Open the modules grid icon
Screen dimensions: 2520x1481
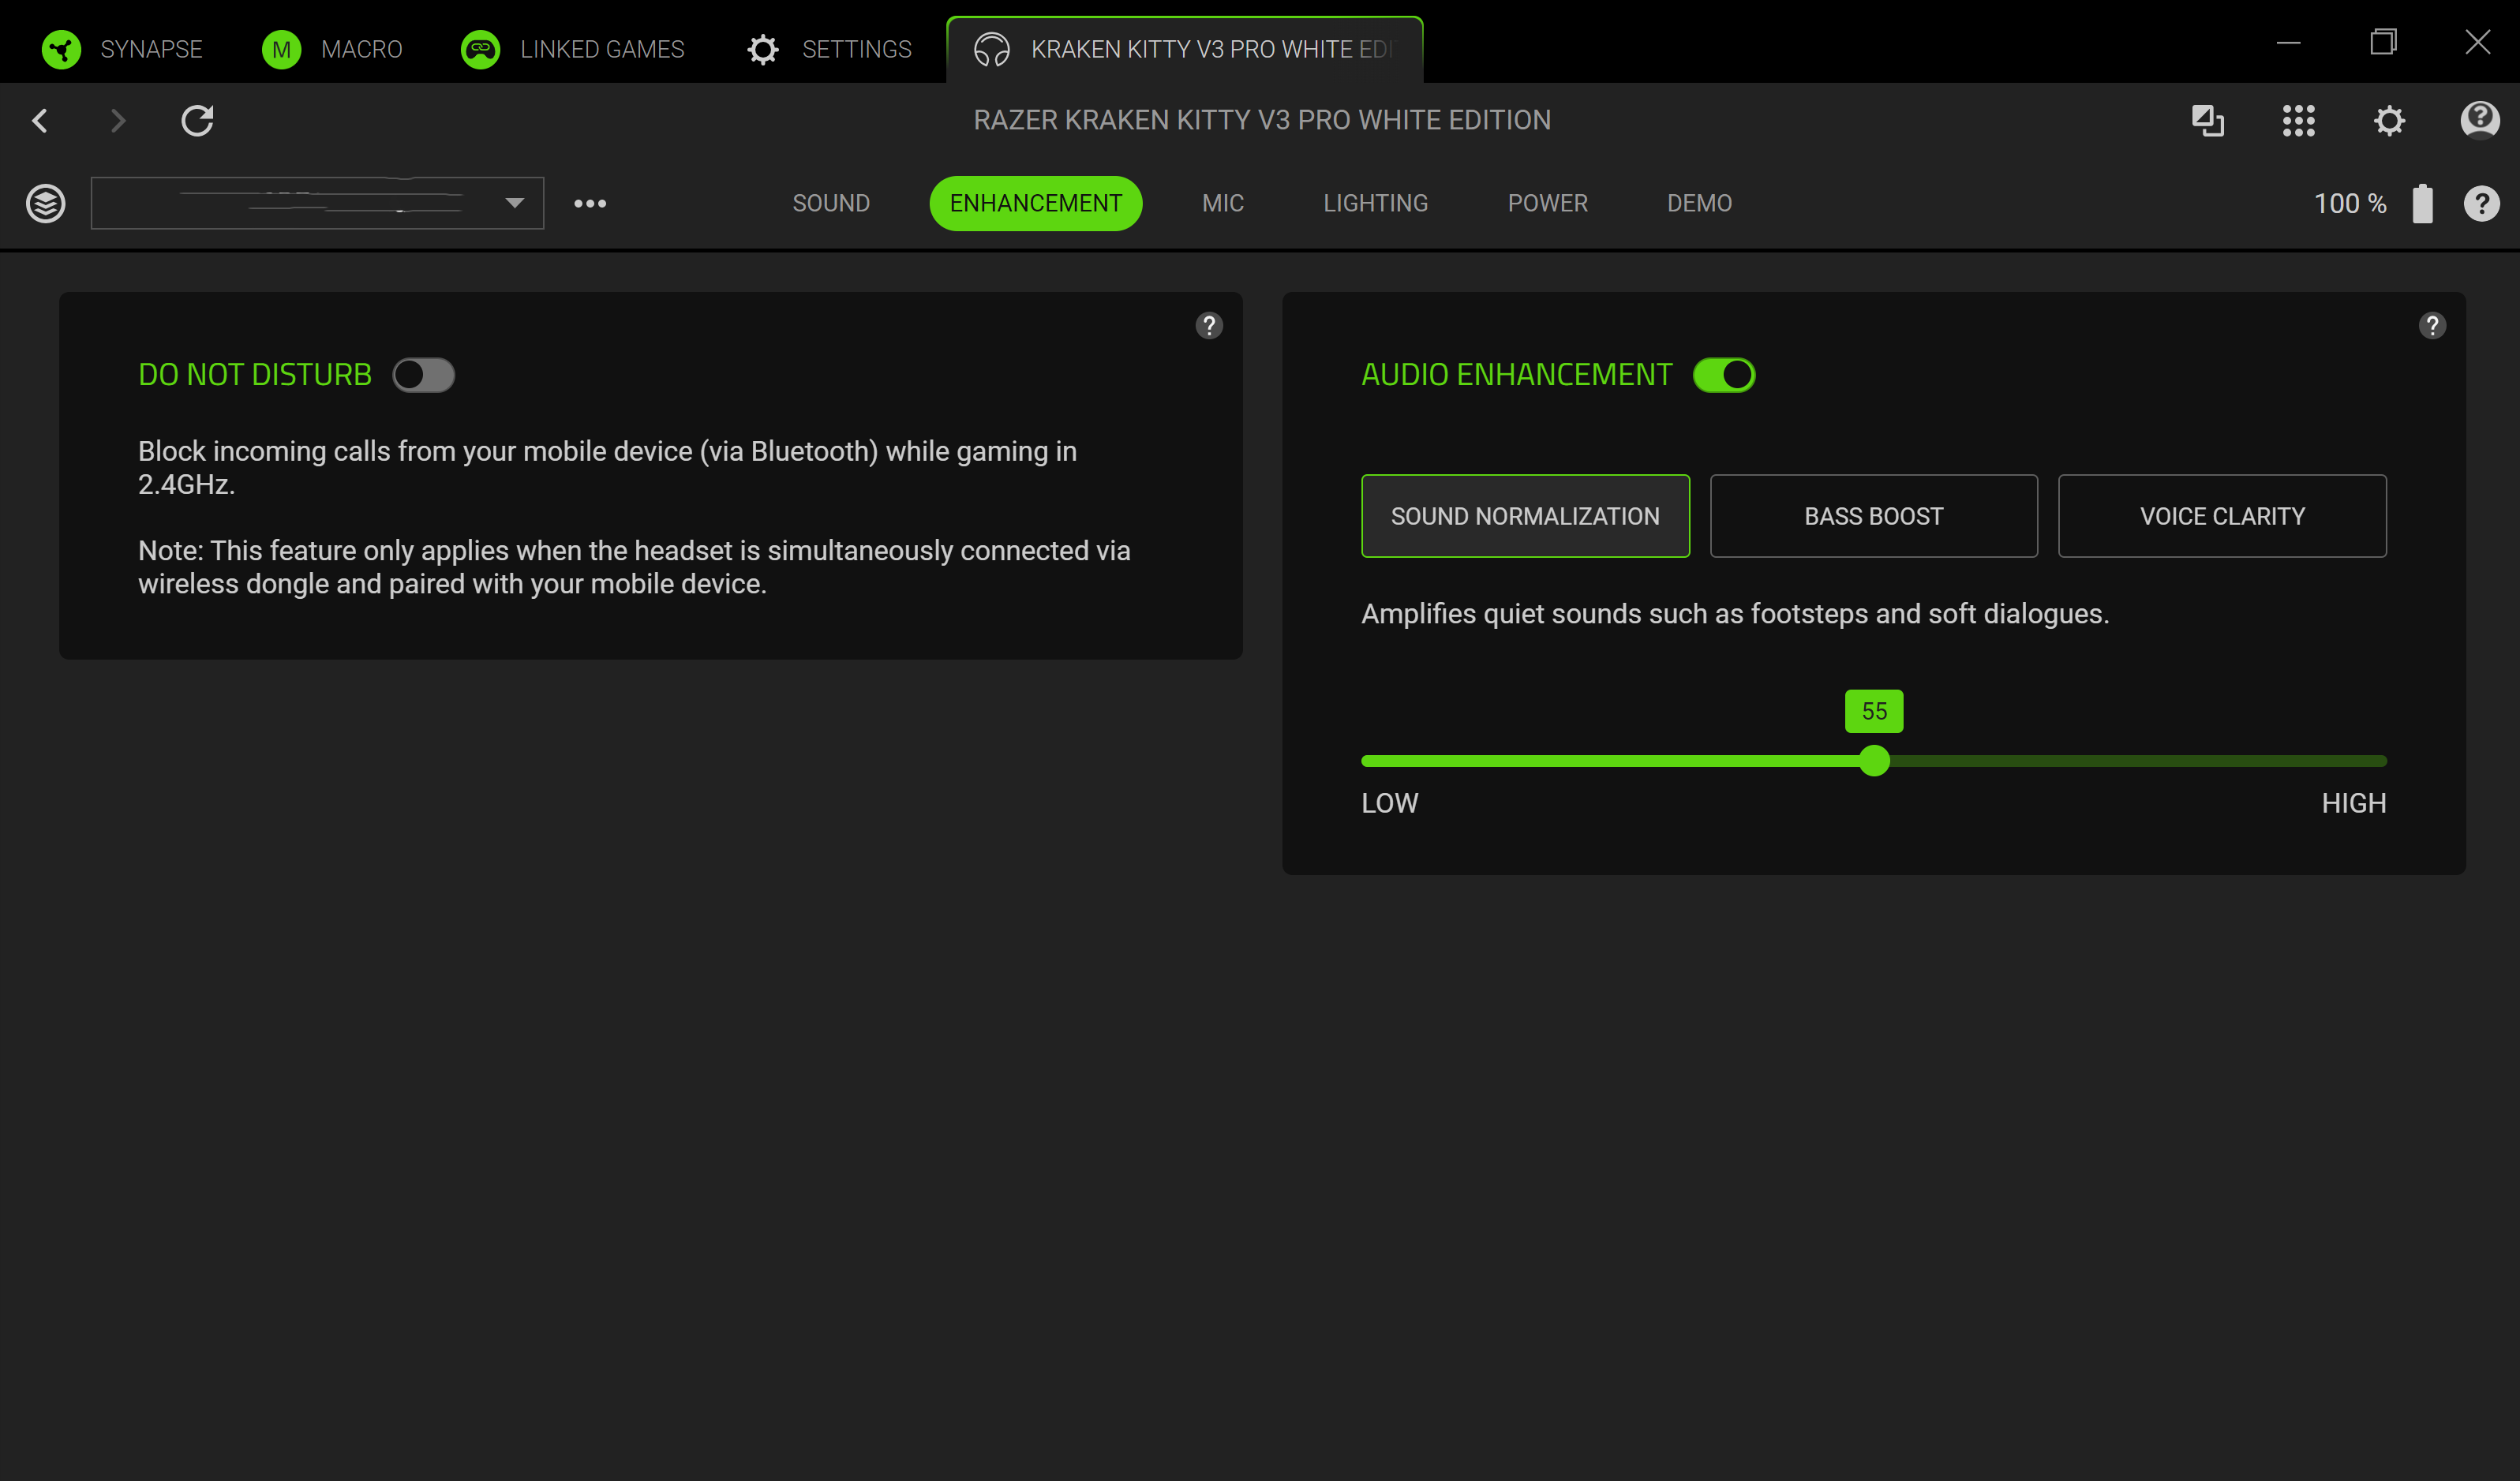pyautogui.click(x=2298, y=120)
